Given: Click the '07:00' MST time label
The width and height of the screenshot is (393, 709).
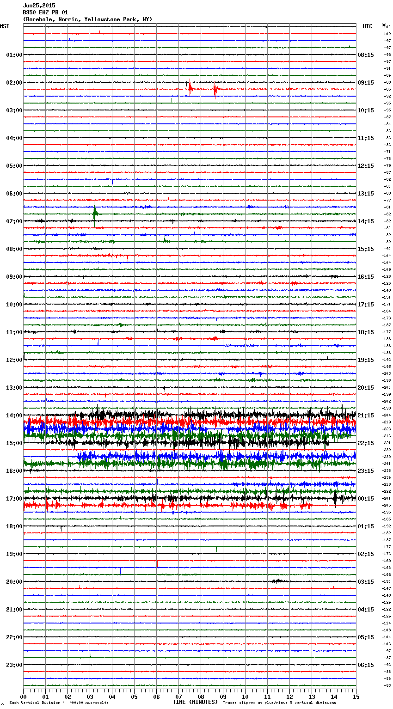Looking at the screenshot, I should (x=14, y=221).
